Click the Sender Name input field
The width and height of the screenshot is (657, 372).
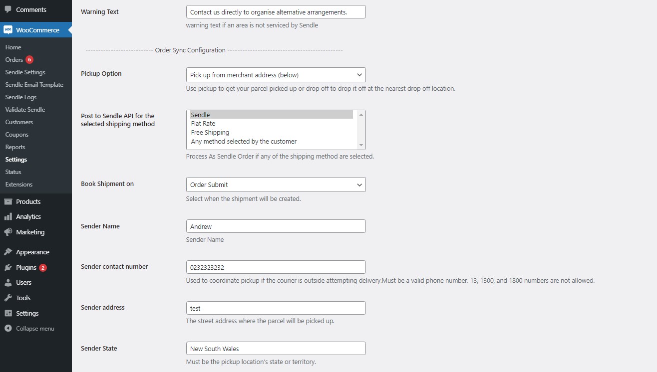click(x=276, y=226)
